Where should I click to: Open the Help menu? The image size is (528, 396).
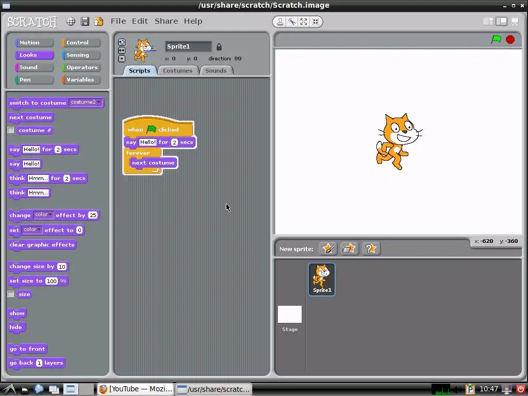(x=193, y=21)
